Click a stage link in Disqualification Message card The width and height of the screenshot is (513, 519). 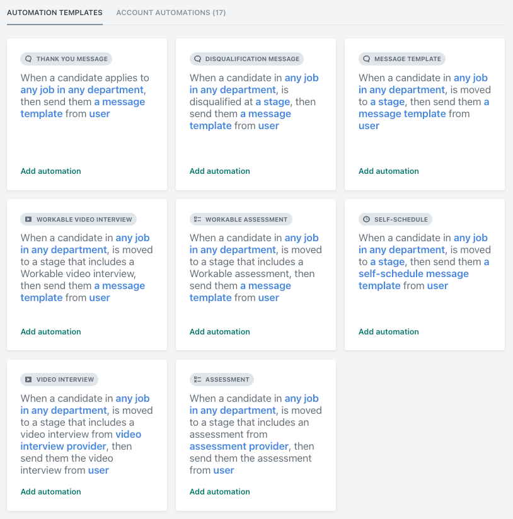pos(272,101)
